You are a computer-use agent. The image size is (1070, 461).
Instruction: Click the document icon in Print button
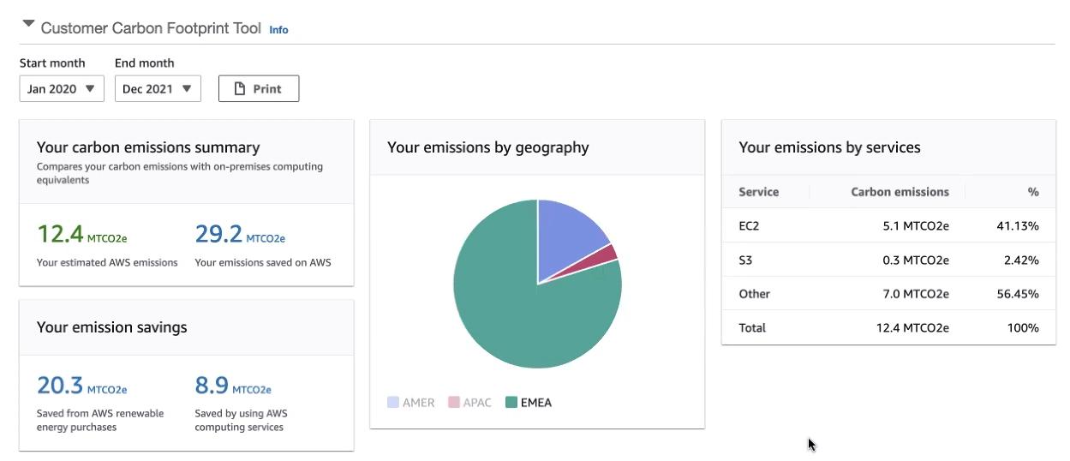pos(241,89)
